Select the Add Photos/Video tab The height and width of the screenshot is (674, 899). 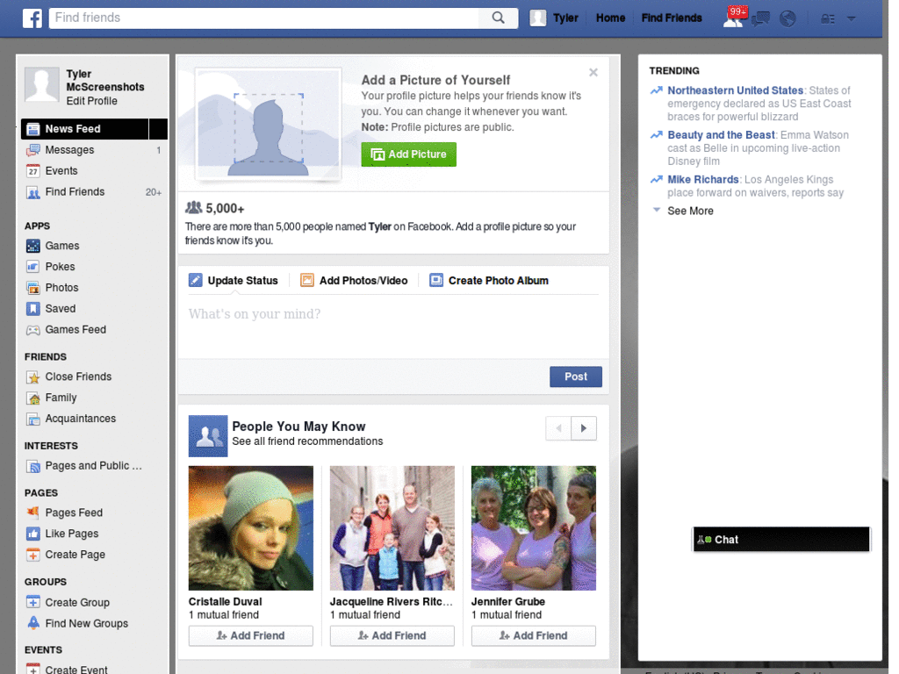pos(355,281)
